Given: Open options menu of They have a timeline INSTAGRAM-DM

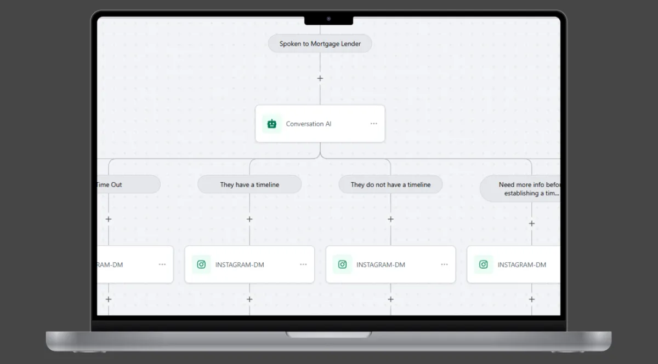Looking at the screenshot, I should [x=303, y=264].
